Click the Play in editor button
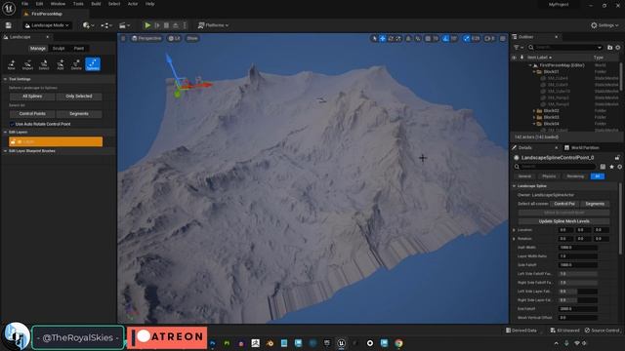Screen dimensions: 625x351 147,25
